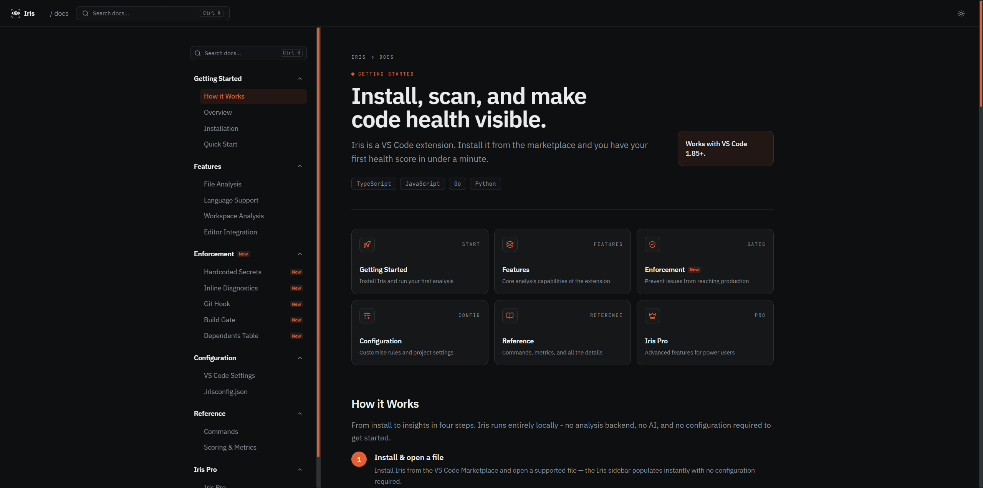983x488 pixels.
Task: Open Dependents Table page
Action: [253, 336]
